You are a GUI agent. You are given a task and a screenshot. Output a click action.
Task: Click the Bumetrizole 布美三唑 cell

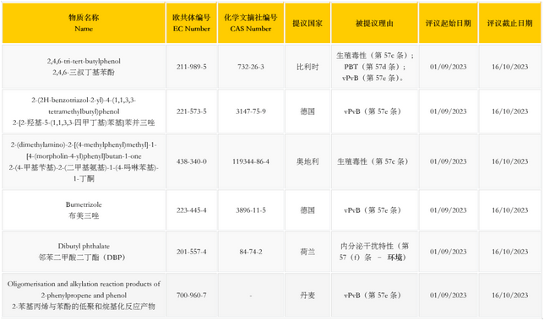click(x=84, y=210)
